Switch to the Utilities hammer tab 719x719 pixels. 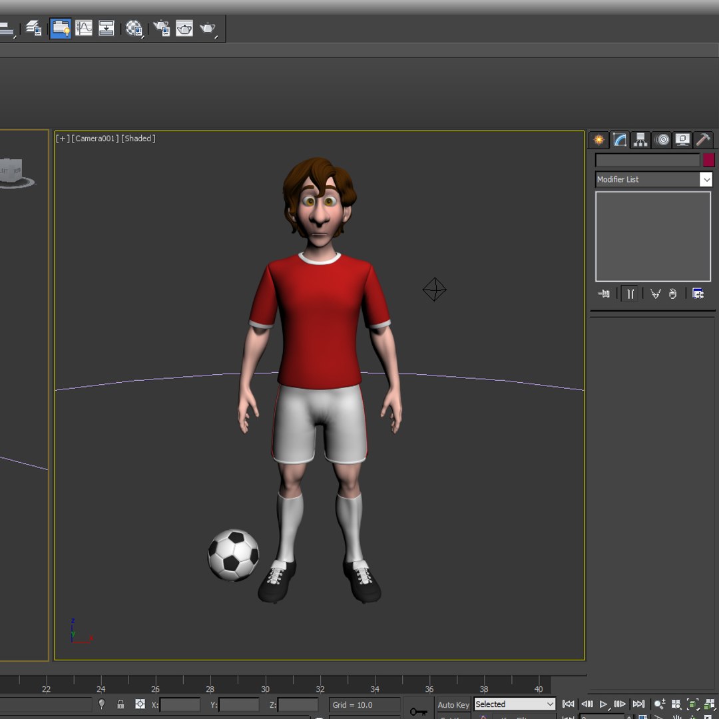[704, 140]
